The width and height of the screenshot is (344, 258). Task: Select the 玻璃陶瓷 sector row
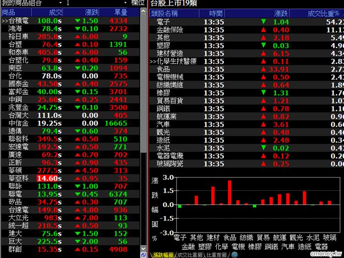pos(247,164)
